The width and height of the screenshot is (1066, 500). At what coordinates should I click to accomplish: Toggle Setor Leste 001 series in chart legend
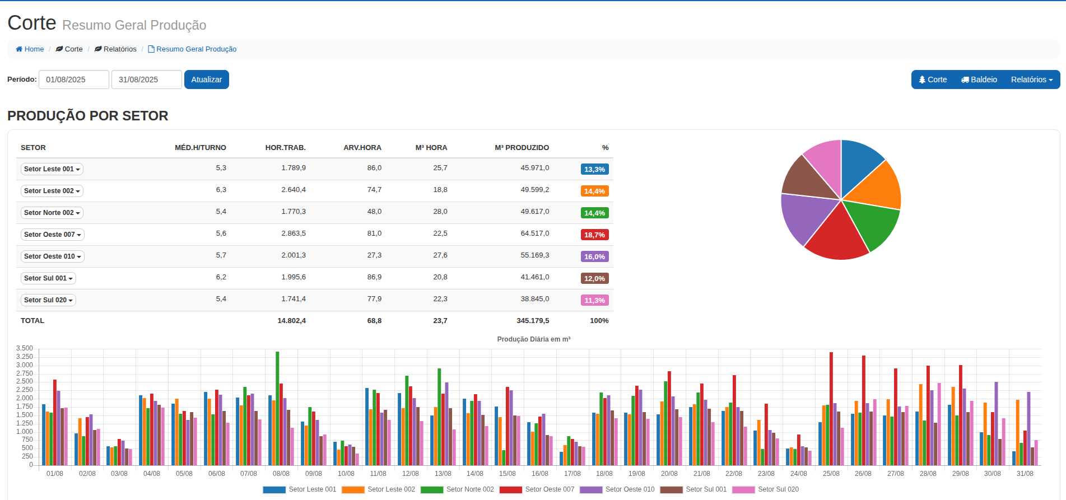click(x=300, y=489)
